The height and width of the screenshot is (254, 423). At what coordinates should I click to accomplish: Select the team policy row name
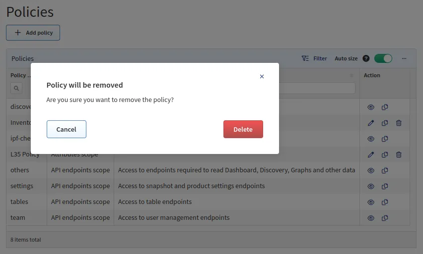(x=18, y=217)
